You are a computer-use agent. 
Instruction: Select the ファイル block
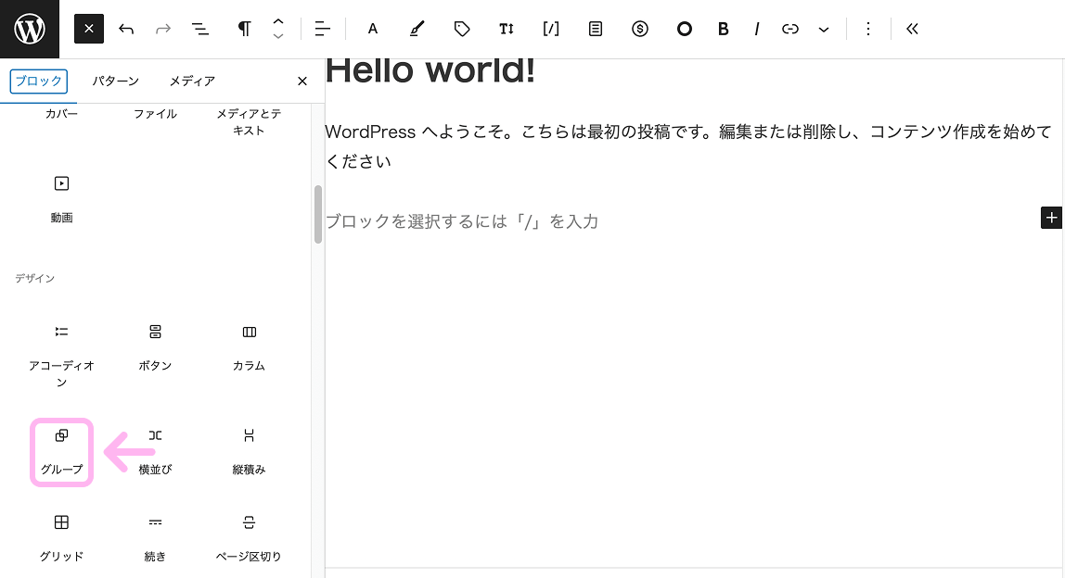click(155, 114)
